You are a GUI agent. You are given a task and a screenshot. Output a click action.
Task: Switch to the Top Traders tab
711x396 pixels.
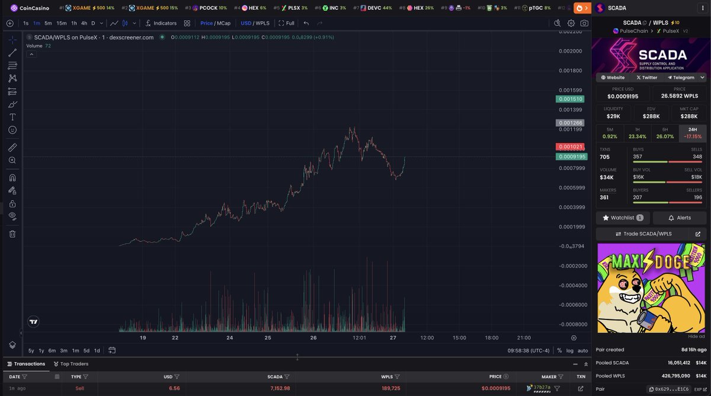pos(71,364)
